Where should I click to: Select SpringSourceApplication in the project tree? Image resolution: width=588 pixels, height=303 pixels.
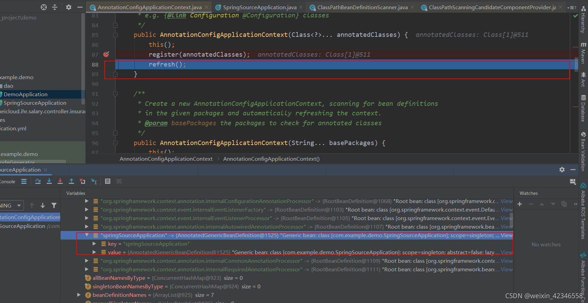pos(35,103)
